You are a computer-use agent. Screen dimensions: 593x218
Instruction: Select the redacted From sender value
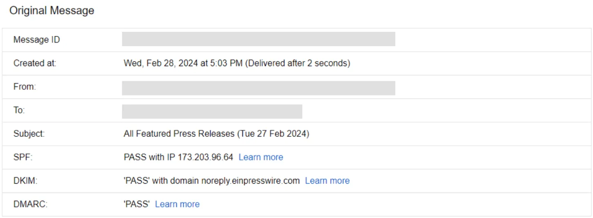pos(259,88)
